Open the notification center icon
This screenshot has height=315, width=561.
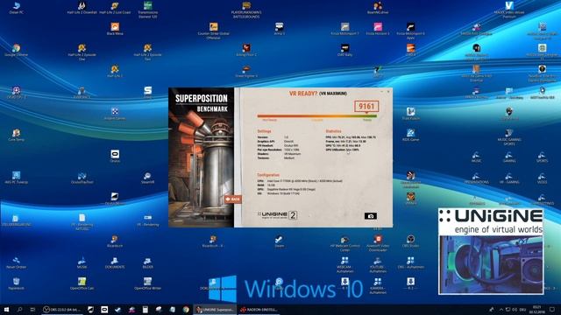[552, 309]
